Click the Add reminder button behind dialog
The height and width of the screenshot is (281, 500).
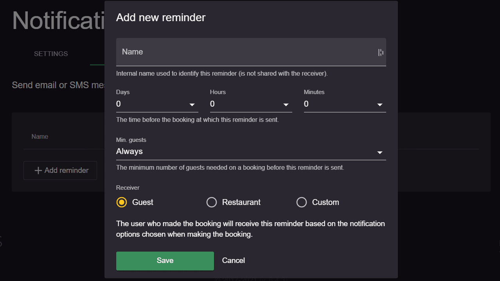tap(60, 170)
